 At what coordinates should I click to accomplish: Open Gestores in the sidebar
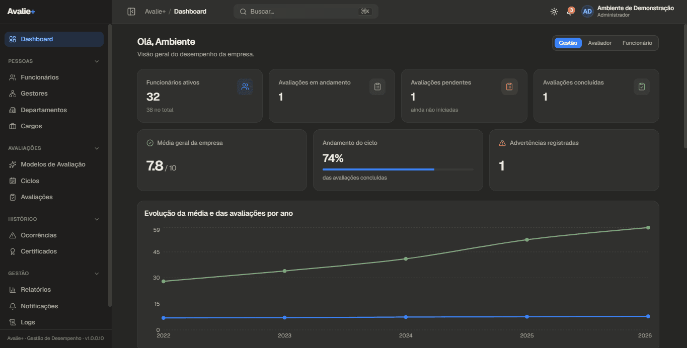coord(54,94)
